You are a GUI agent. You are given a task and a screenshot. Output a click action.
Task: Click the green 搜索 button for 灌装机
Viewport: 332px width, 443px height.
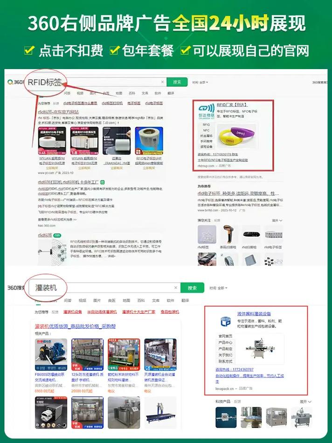192,288
